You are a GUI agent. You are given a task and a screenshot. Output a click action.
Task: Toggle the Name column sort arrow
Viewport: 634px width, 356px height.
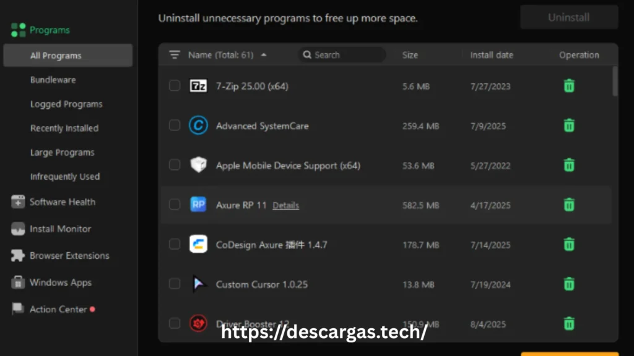(x=264, y=55)
